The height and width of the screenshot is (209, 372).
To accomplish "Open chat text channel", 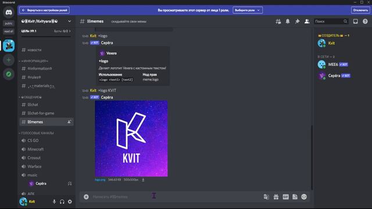I will click(46, 105).
